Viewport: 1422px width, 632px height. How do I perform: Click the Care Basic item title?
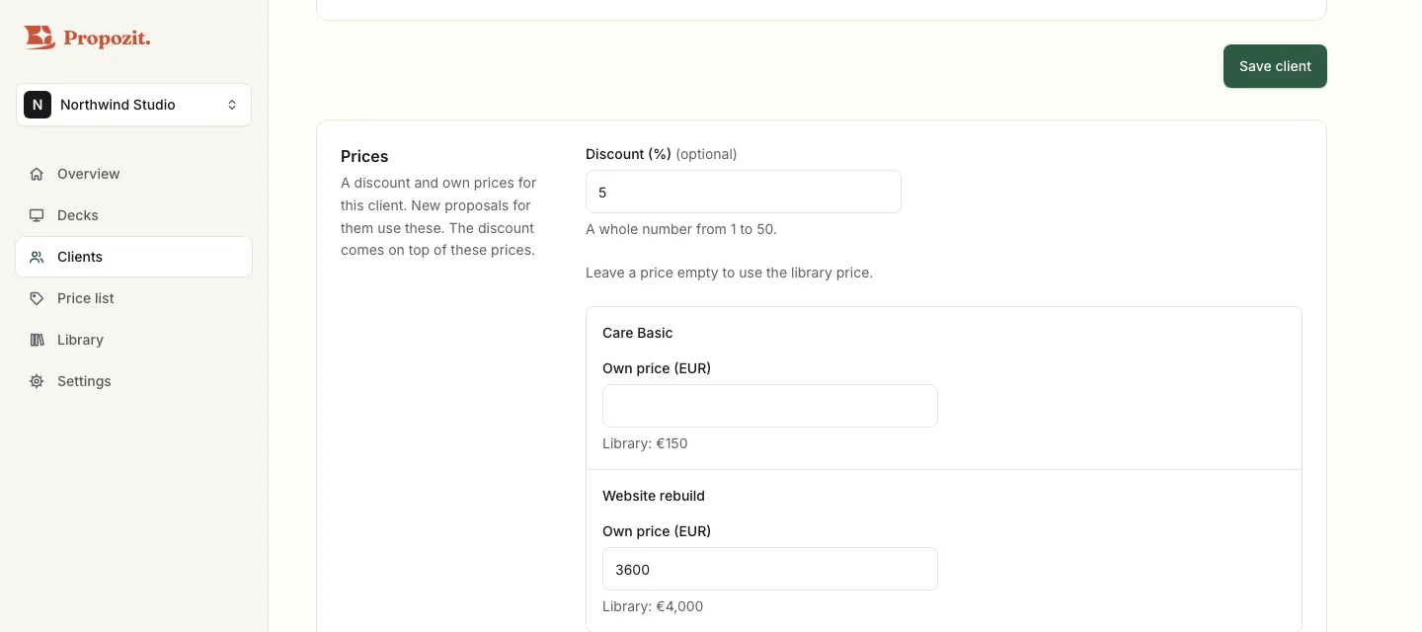tap(638, 333)
